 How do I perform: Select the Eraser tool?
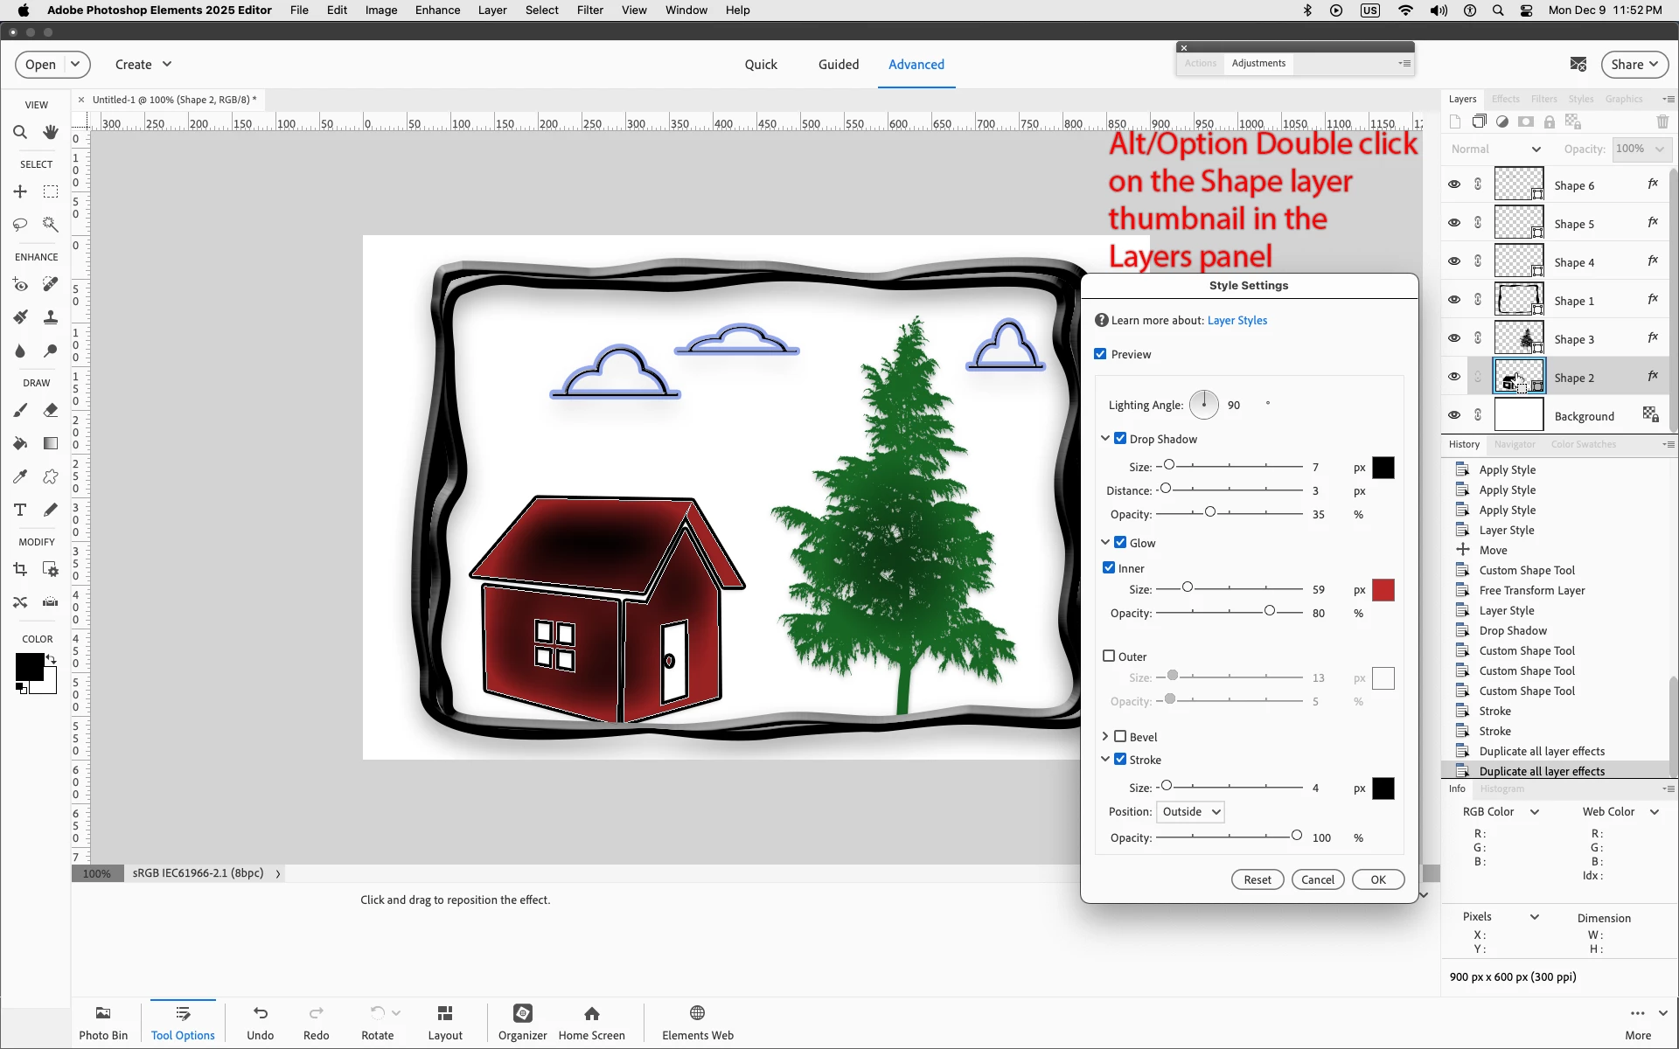pyautogui.click(x=51, y=410)
